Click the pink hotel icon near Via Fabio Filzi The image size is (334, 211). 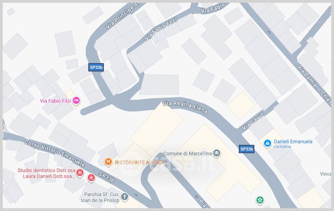pyautogui.click(x=76, y=100)
